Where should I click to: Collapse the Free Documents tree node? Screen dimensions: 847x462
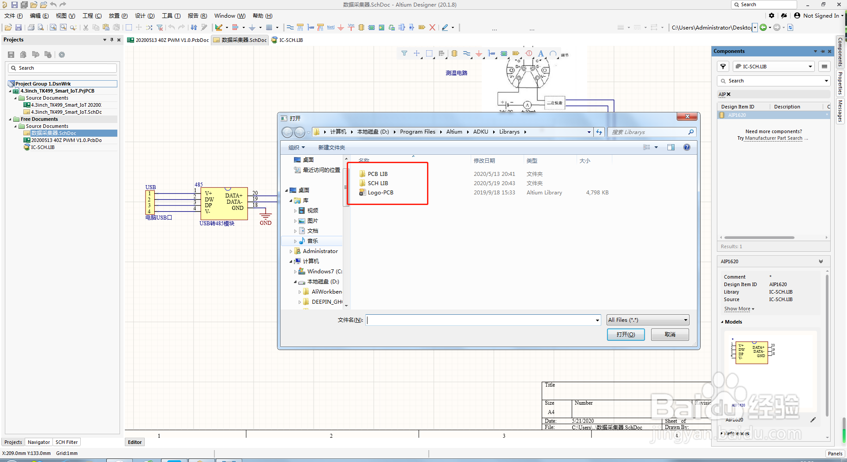tap(10, 119)
